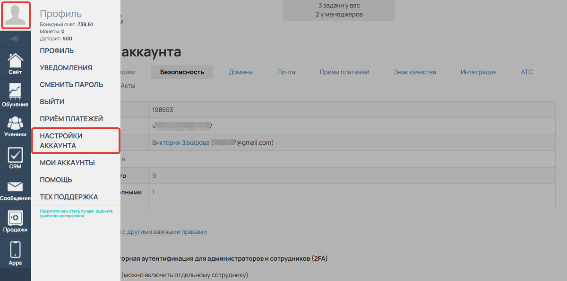Switch to the Интеграция tab
Screen dimensions: 567x281
478,72
